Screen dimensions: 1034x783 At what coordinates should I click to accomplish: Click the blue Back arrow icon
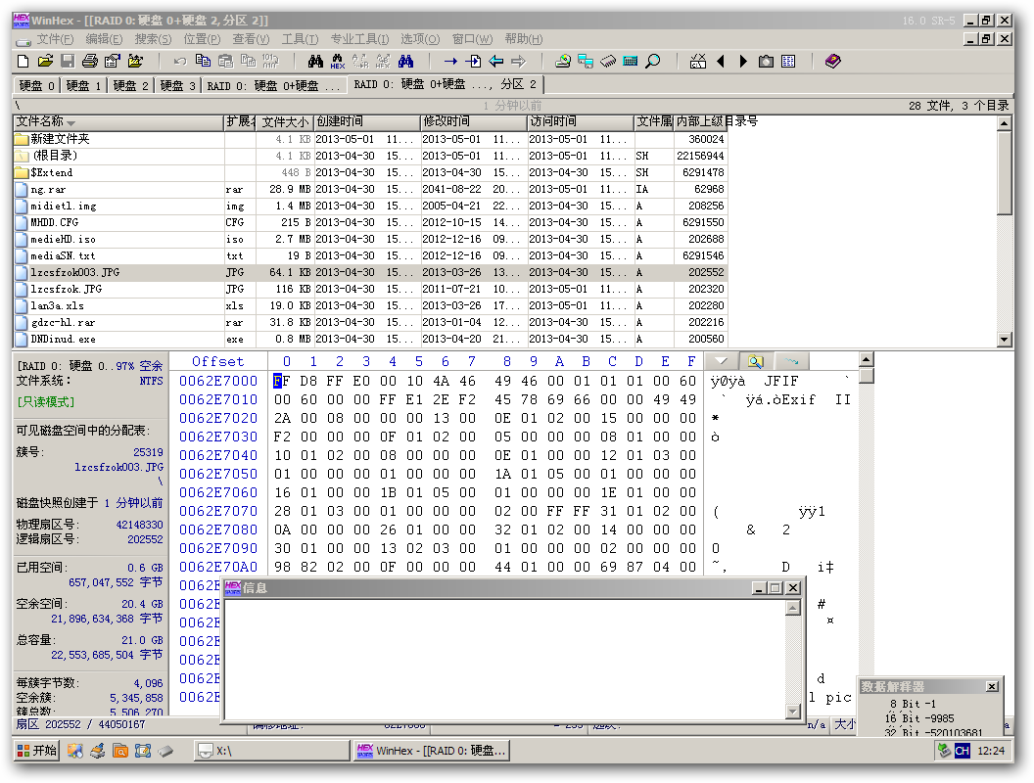[495, 62]
